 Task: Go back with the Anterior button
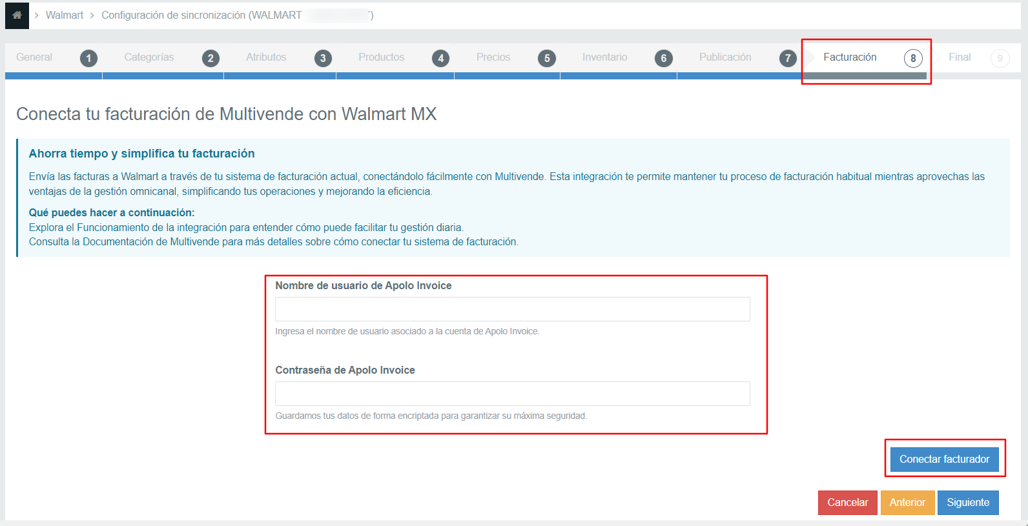click(x=907, y=503)
